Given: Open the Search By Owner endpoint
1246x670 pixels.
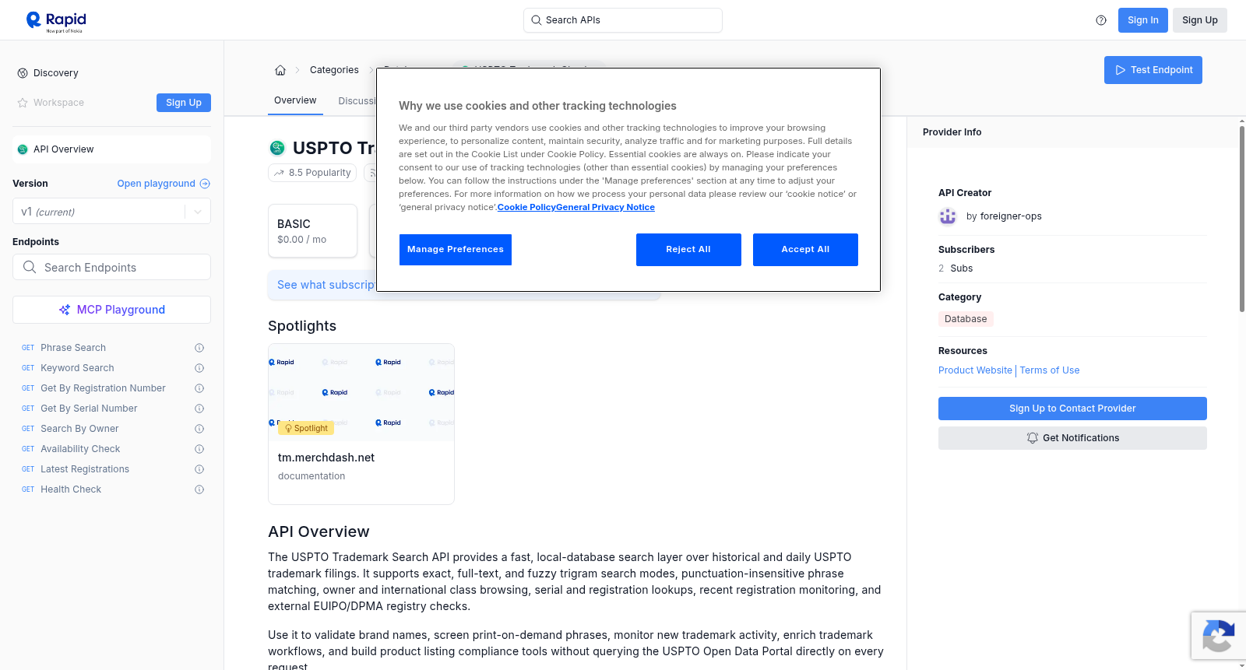Looking at the screenshot, I should pyautogui.click(x=79, y=429).
